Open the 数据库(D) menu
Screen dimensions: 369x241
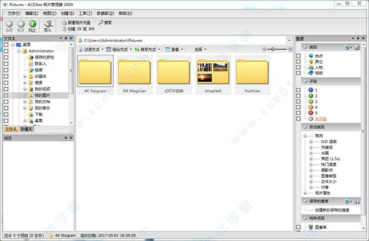click(105, 14)
